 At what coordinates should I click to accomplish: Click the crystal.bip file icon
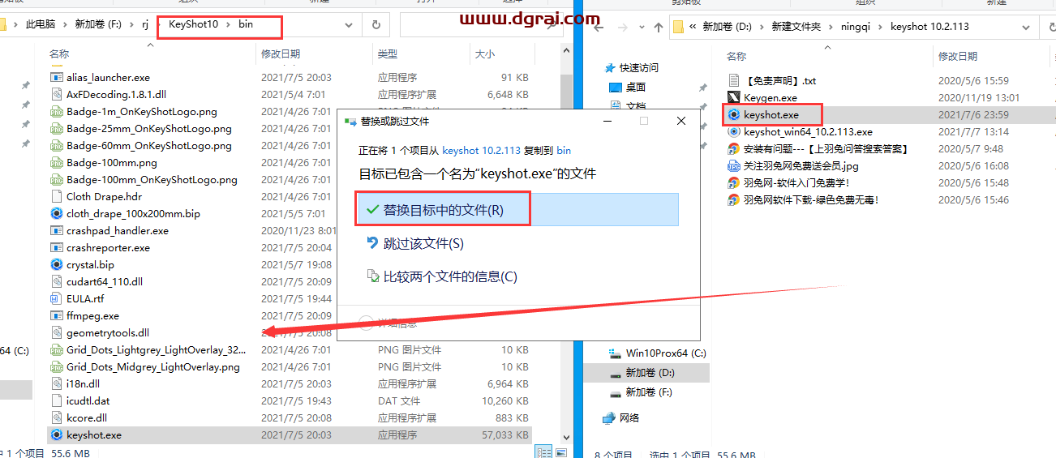57,265
